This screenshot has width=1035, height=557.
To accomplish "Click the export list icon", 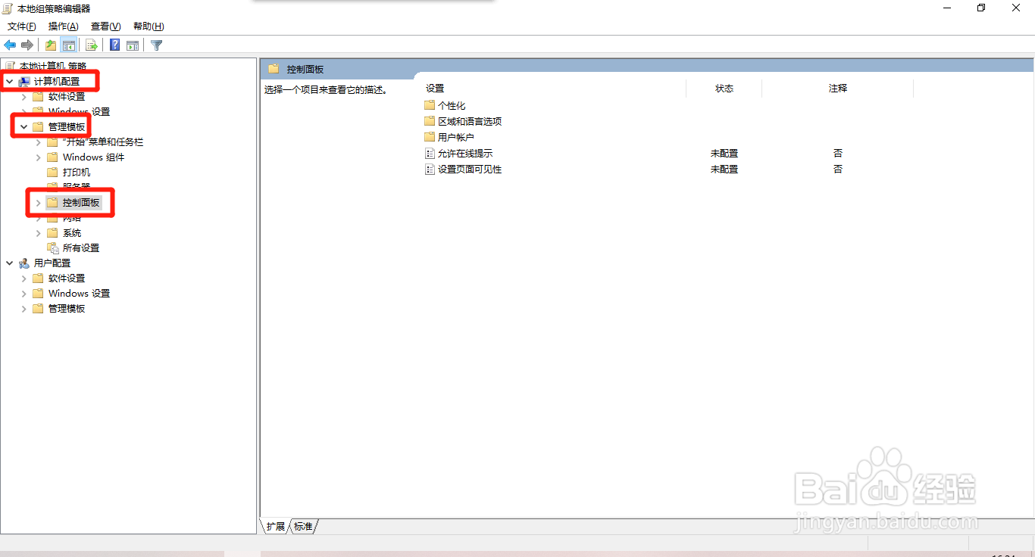I will (91, 45).
